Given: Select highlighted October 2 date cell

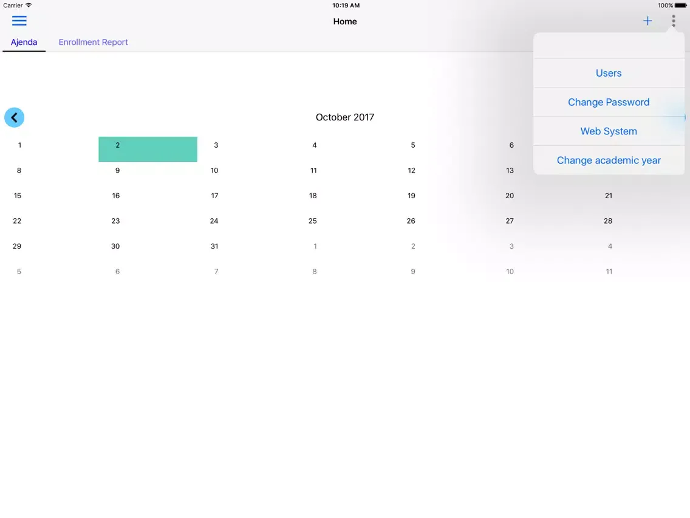Looking at the screenshot, I should pyautogui.click(x=148, y=149).
